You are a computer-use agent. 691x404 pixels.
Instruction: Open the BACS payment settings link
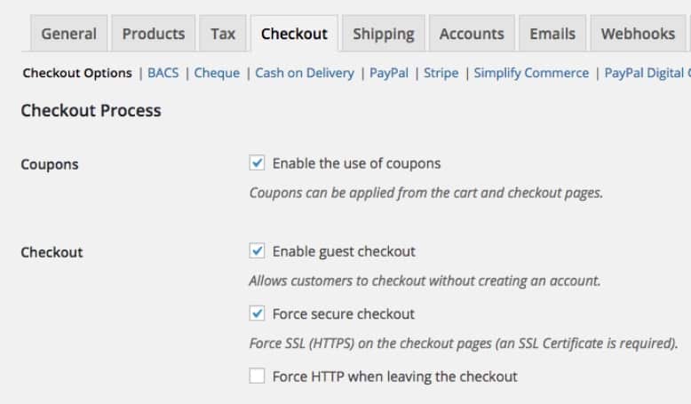pyautogui.click(x=163, y=73)
